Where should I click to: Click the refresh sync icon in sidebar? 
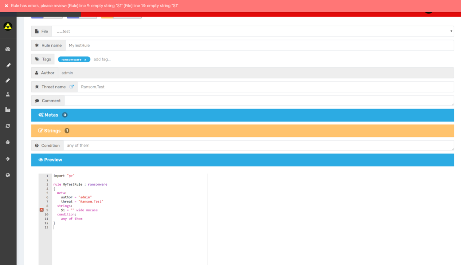(7, 126)
